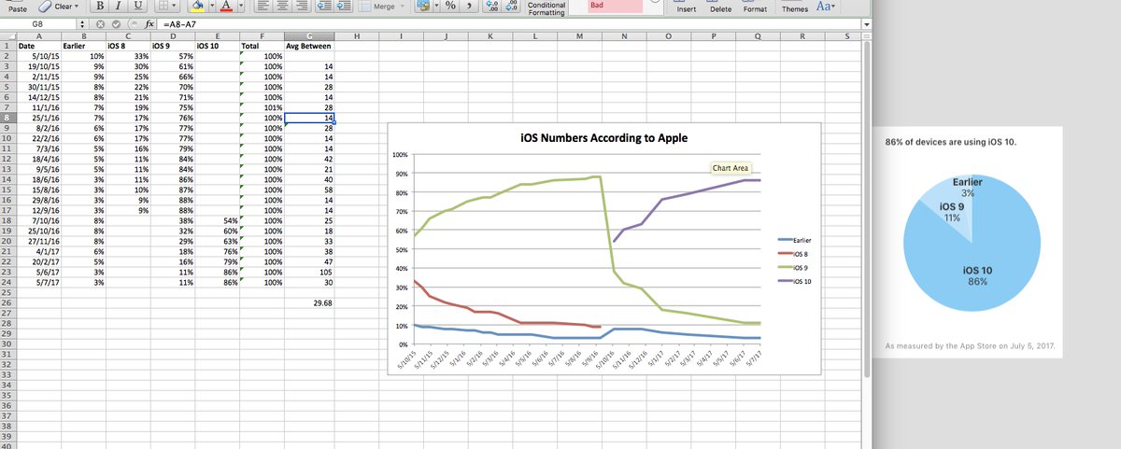This screenshot has width=1121, height=449.
Task: Click the Insert cells button
Action: pyautogui.click(x=685, y=8)
